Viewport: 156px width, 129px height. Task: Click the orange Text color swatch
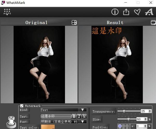[x=48, y=127]
